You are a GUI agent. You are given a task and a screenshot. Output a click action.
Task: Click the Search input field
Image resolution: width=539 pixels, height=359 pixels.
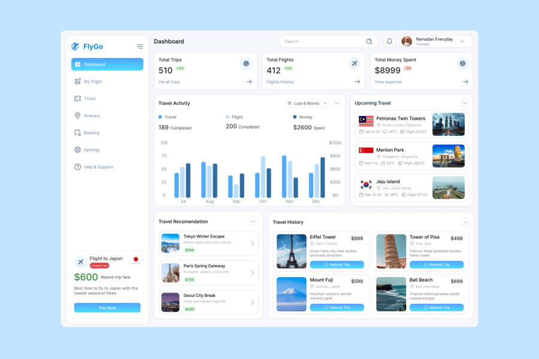323,41
